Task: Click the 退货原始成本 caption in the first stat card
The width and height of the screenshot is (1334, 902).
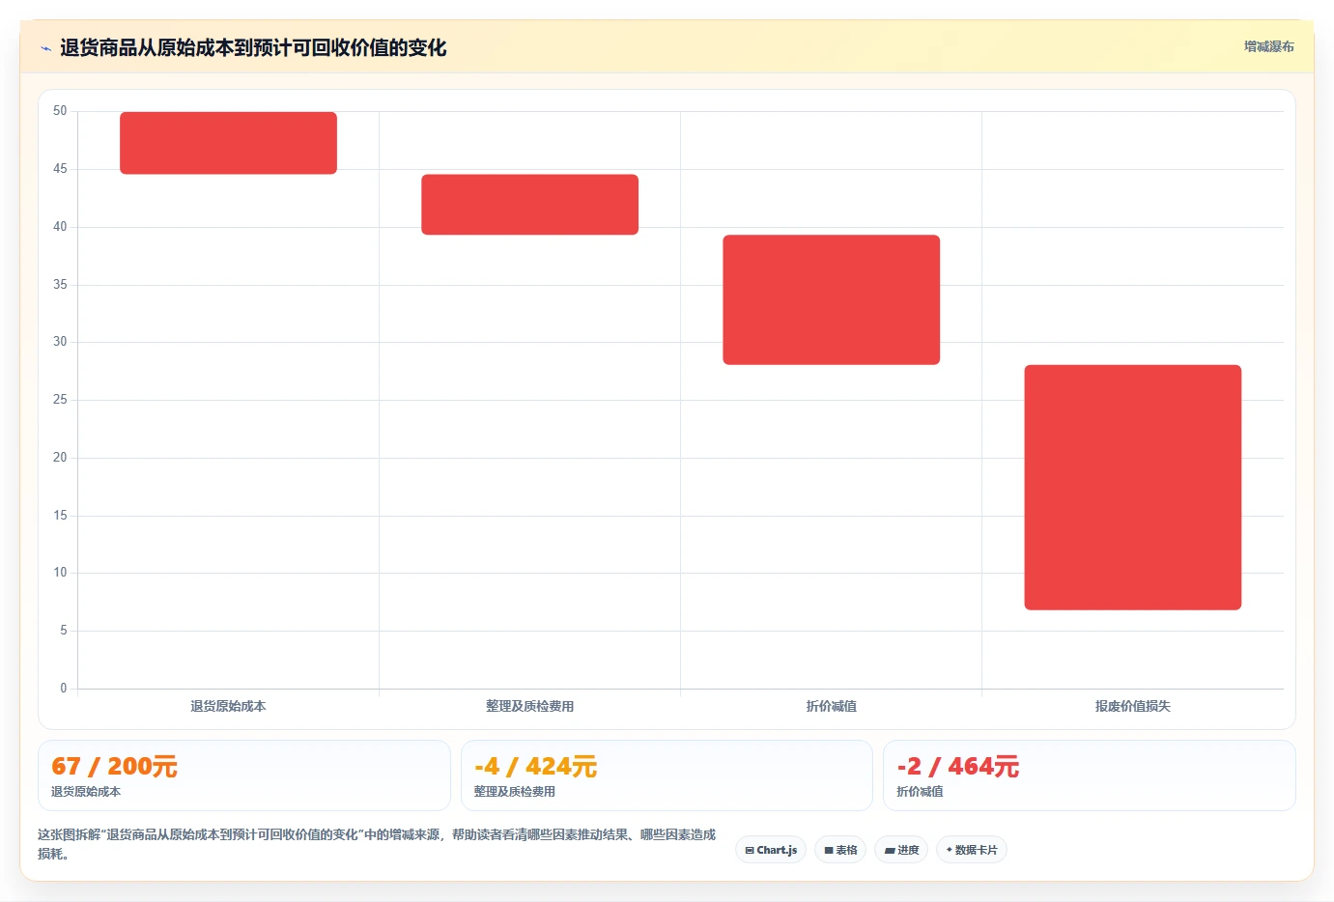Action: 86,791
